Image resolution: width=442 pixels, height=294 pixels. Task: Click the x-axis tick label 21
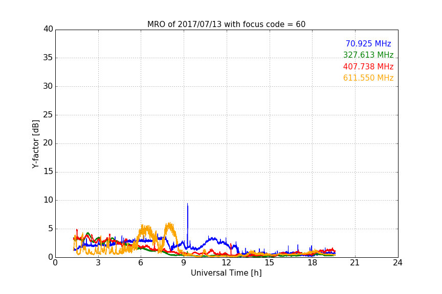pos(355,263)
